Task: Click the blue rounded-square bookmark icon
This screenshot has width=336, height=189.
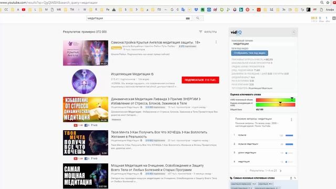Action: [209, 9]
